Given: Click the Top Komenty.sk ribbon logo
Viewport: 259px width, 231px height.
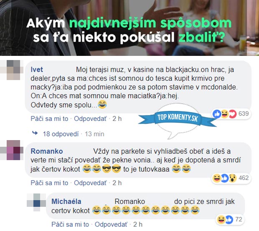Looking at the screenshot, I should [x=178, y=118].
